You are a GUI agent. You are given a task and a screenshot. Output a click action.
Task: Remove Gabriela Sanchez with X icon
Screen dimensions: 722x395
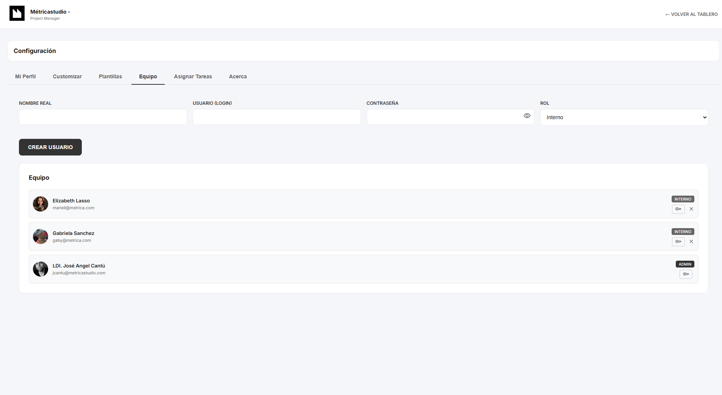[691, 241]
